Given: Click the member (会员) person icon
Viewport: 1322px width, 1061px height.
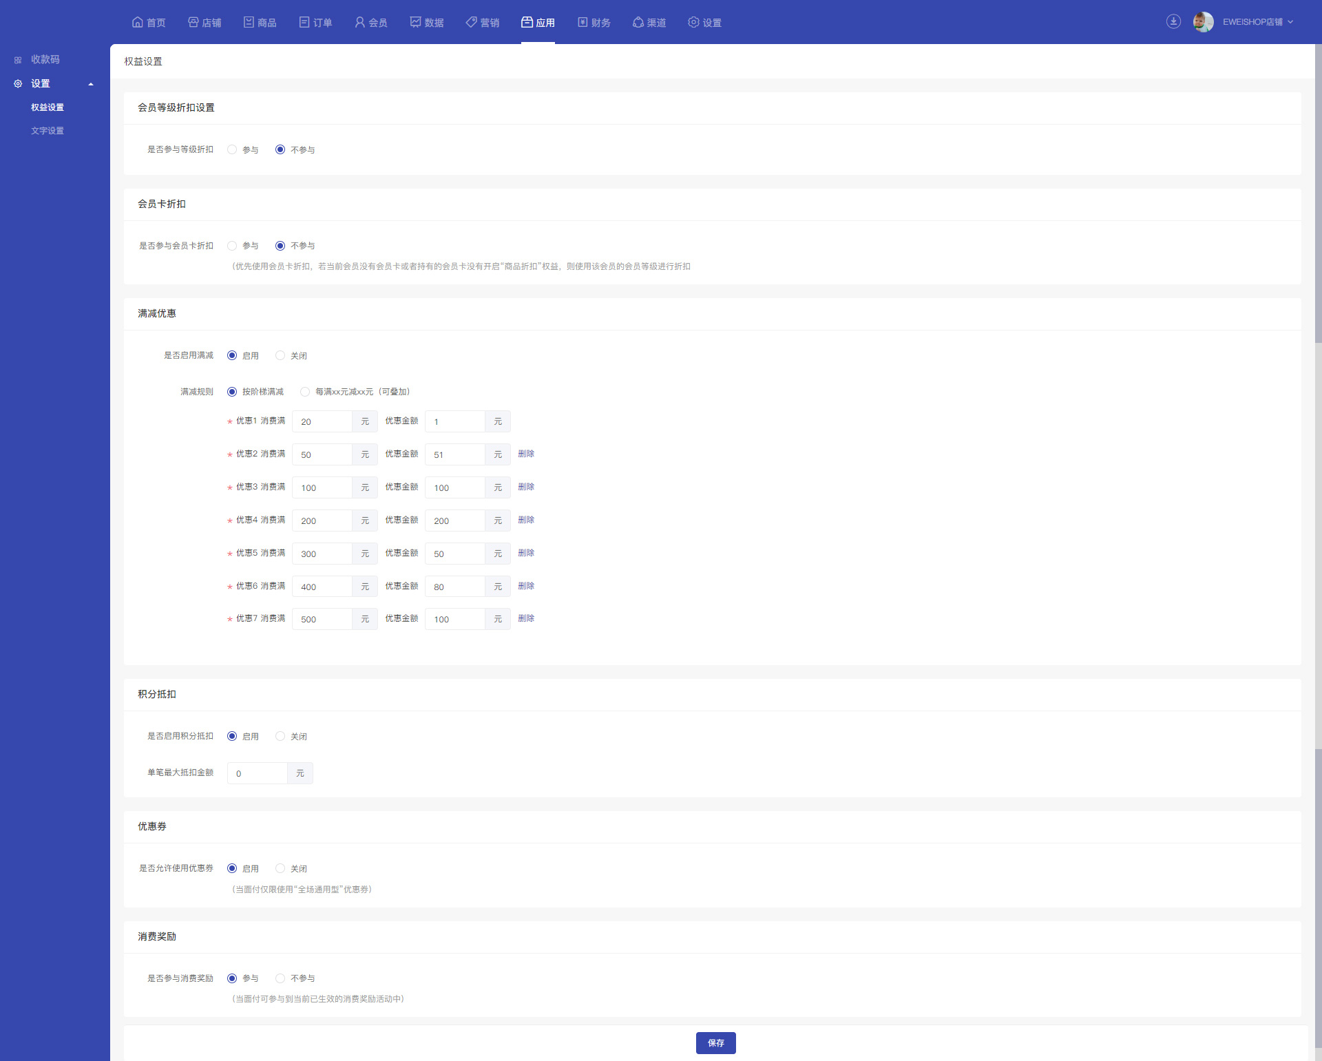Looking at the screenshot, I should coord(359,22).
